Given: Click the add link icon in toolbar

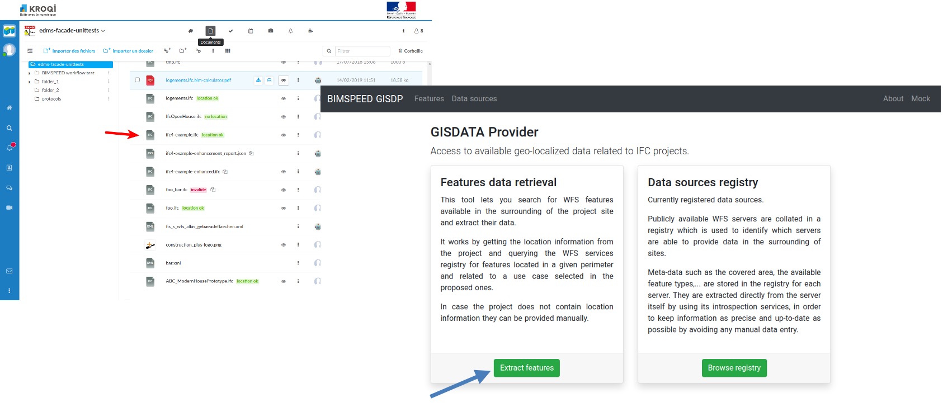Looking at the screenshot, I should [167, 51].
